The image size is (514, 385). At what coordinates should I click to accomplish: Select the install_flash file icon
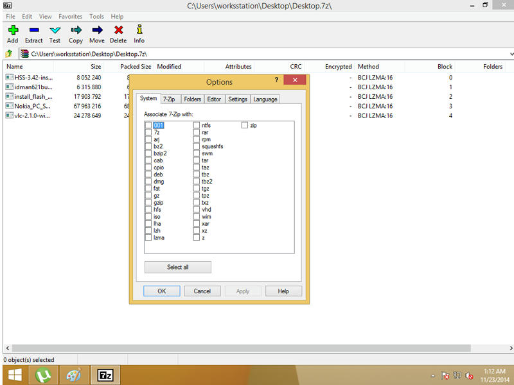(x=9, y=97)
